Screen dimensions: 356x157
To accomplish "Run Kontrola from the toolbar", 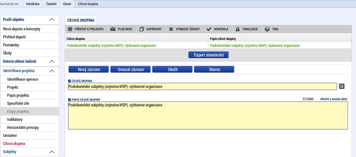I will click(221, 29).
